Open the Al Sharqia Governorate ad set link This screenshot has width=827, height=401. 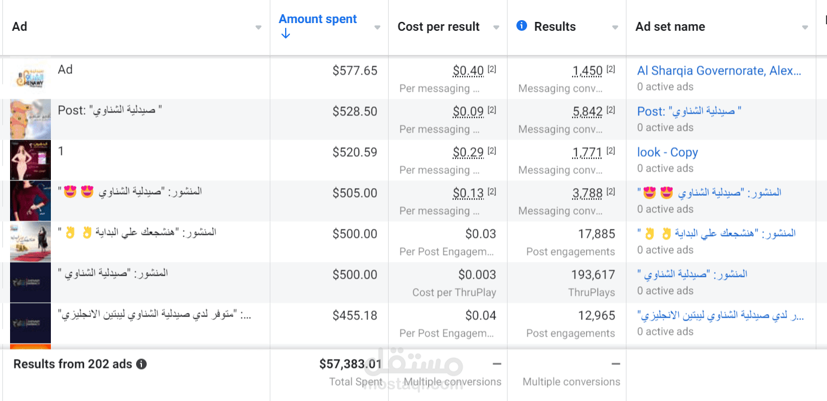coord(719,71)
